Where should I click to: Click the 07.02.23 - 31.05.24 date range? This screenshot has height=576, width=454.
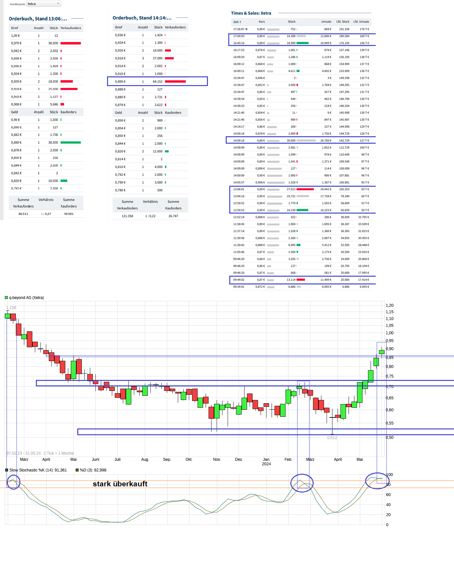tap(24, 453)
